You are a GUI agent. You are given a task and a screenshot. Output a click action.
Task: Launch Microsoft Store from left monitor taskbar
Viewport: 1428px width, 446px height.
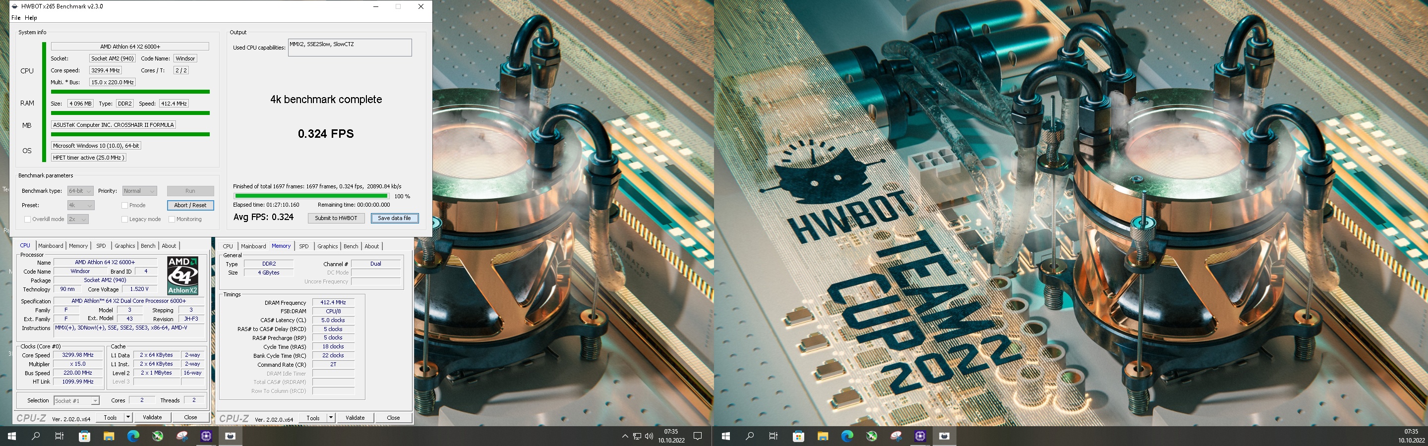(x=84, y=436)
